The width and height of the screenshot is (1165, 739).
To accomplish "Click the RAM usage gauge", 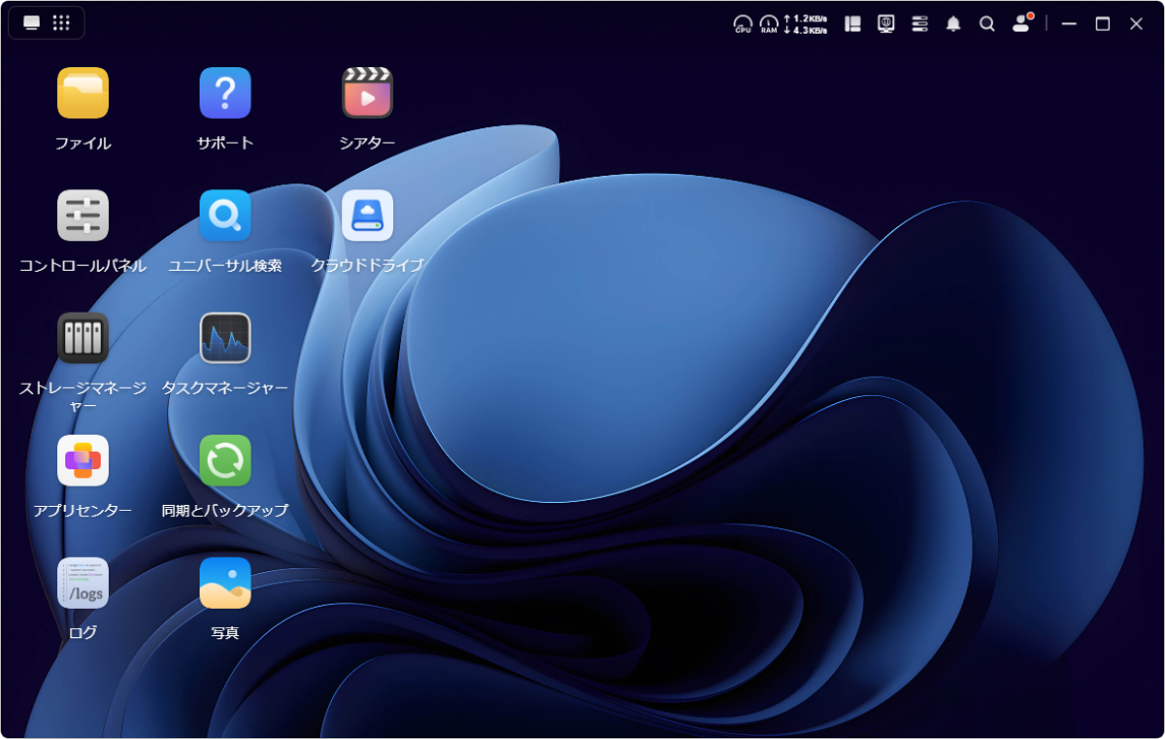I will coord(769,24).
